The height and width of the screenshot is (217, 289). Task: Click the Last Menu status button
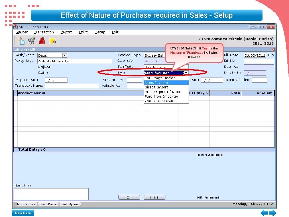pos(49,204)
